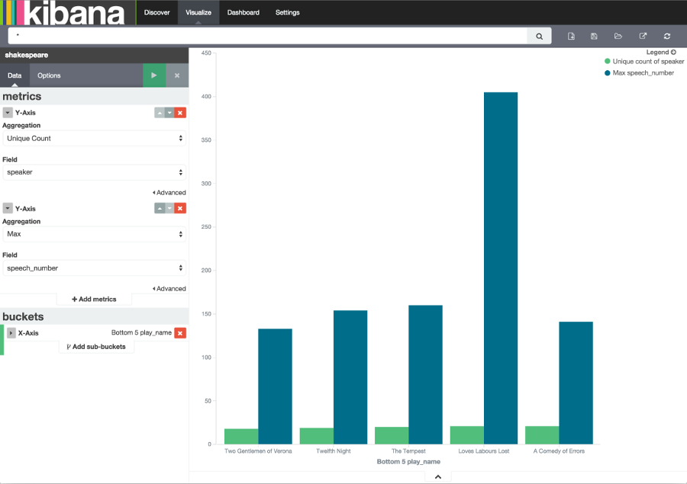Discard changes with the gray cancel button

pyautogui.click(x=177, y=75)
